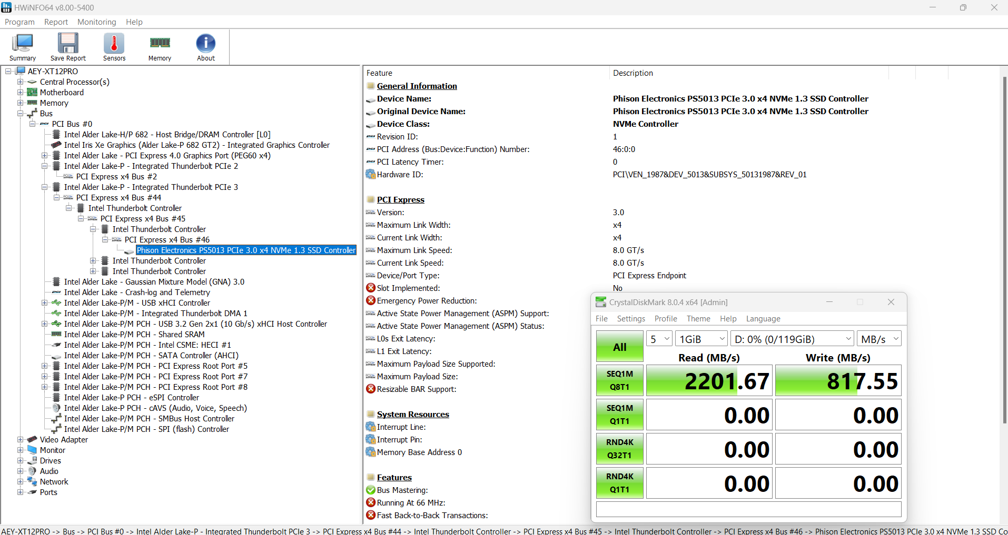Screen dimensions: 1008x535
Task: Click the CrystalDiskMark bottom status text field
Action: 748,509
